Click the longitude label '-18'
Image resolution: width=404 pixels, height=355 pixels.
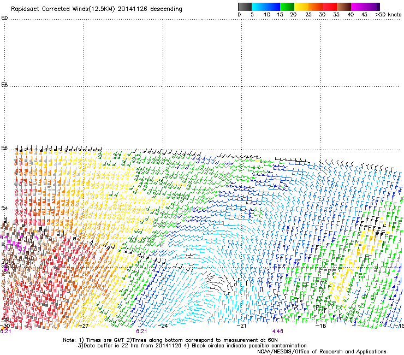coord(320,326)
